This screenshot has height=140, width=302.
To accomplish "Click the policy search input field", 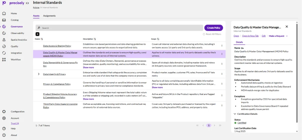I will (x=118, y=28).
